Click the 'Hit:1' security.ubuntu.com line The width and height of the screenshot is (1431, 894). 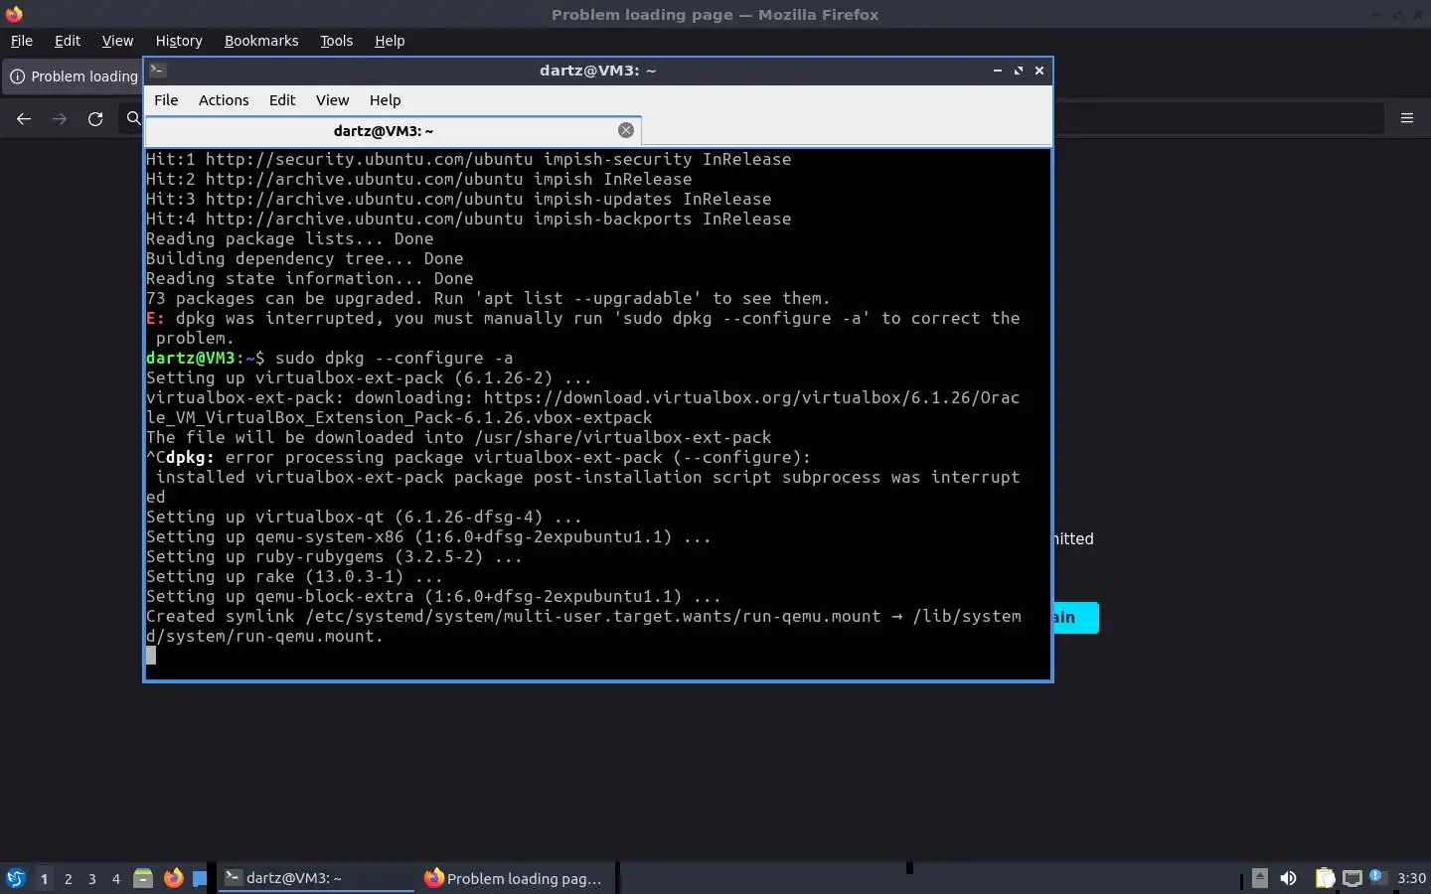[x=468, y=159]
